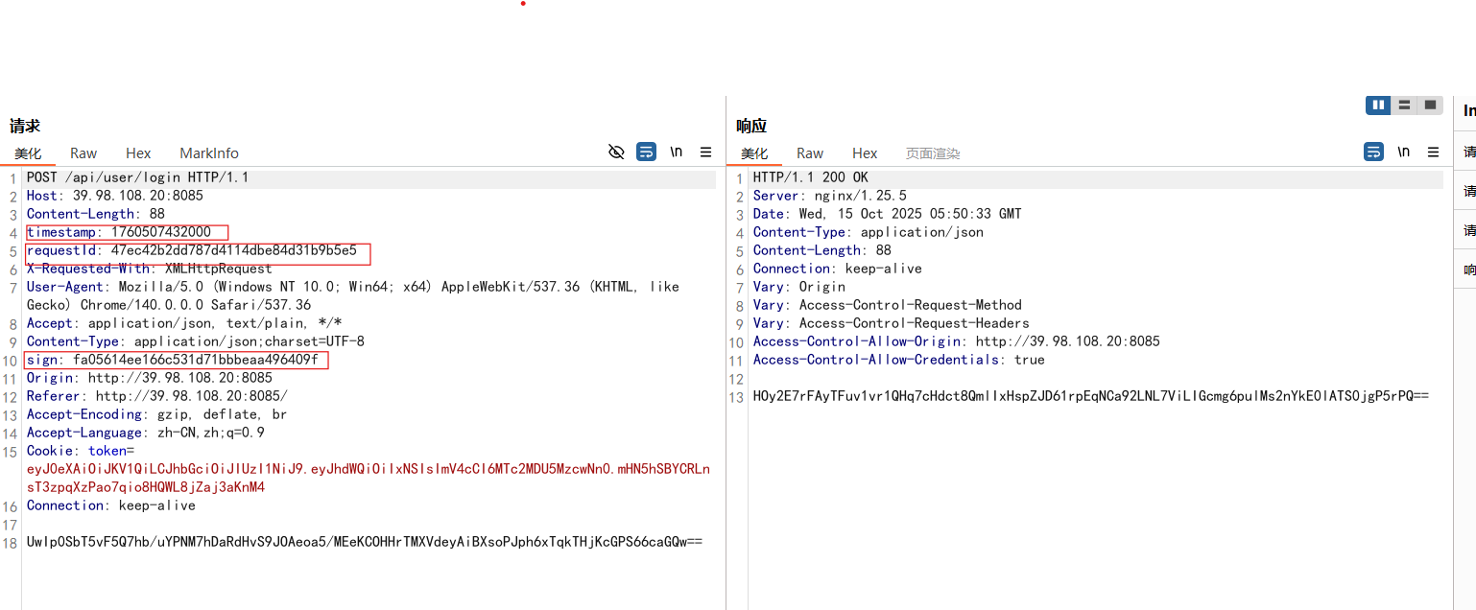Toggle the \n non-printable characters in request panel
1476x610 pixels.
[x=677, y=152]
